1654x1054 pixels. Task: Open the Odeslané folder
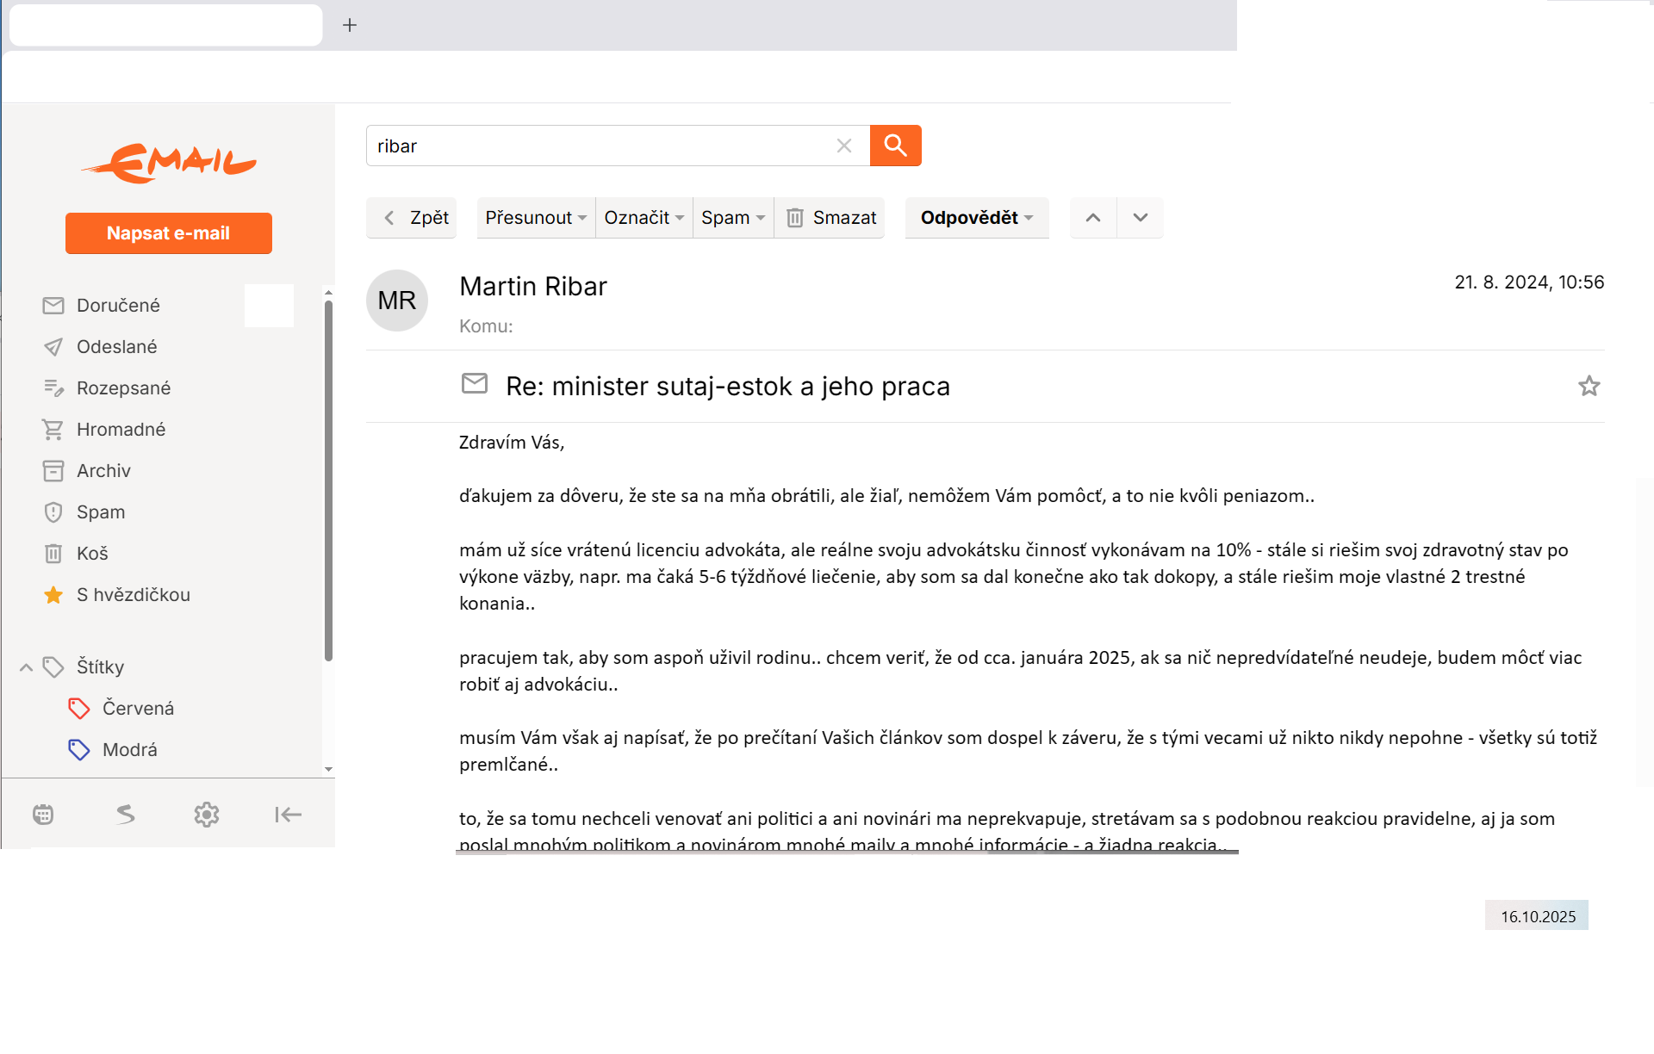click(x=116, y=347)
